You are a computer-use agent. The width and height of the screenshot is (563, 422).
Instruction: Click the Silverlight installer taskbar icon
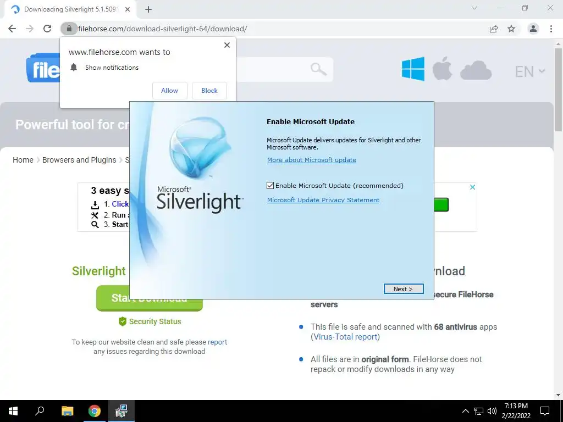122,411
